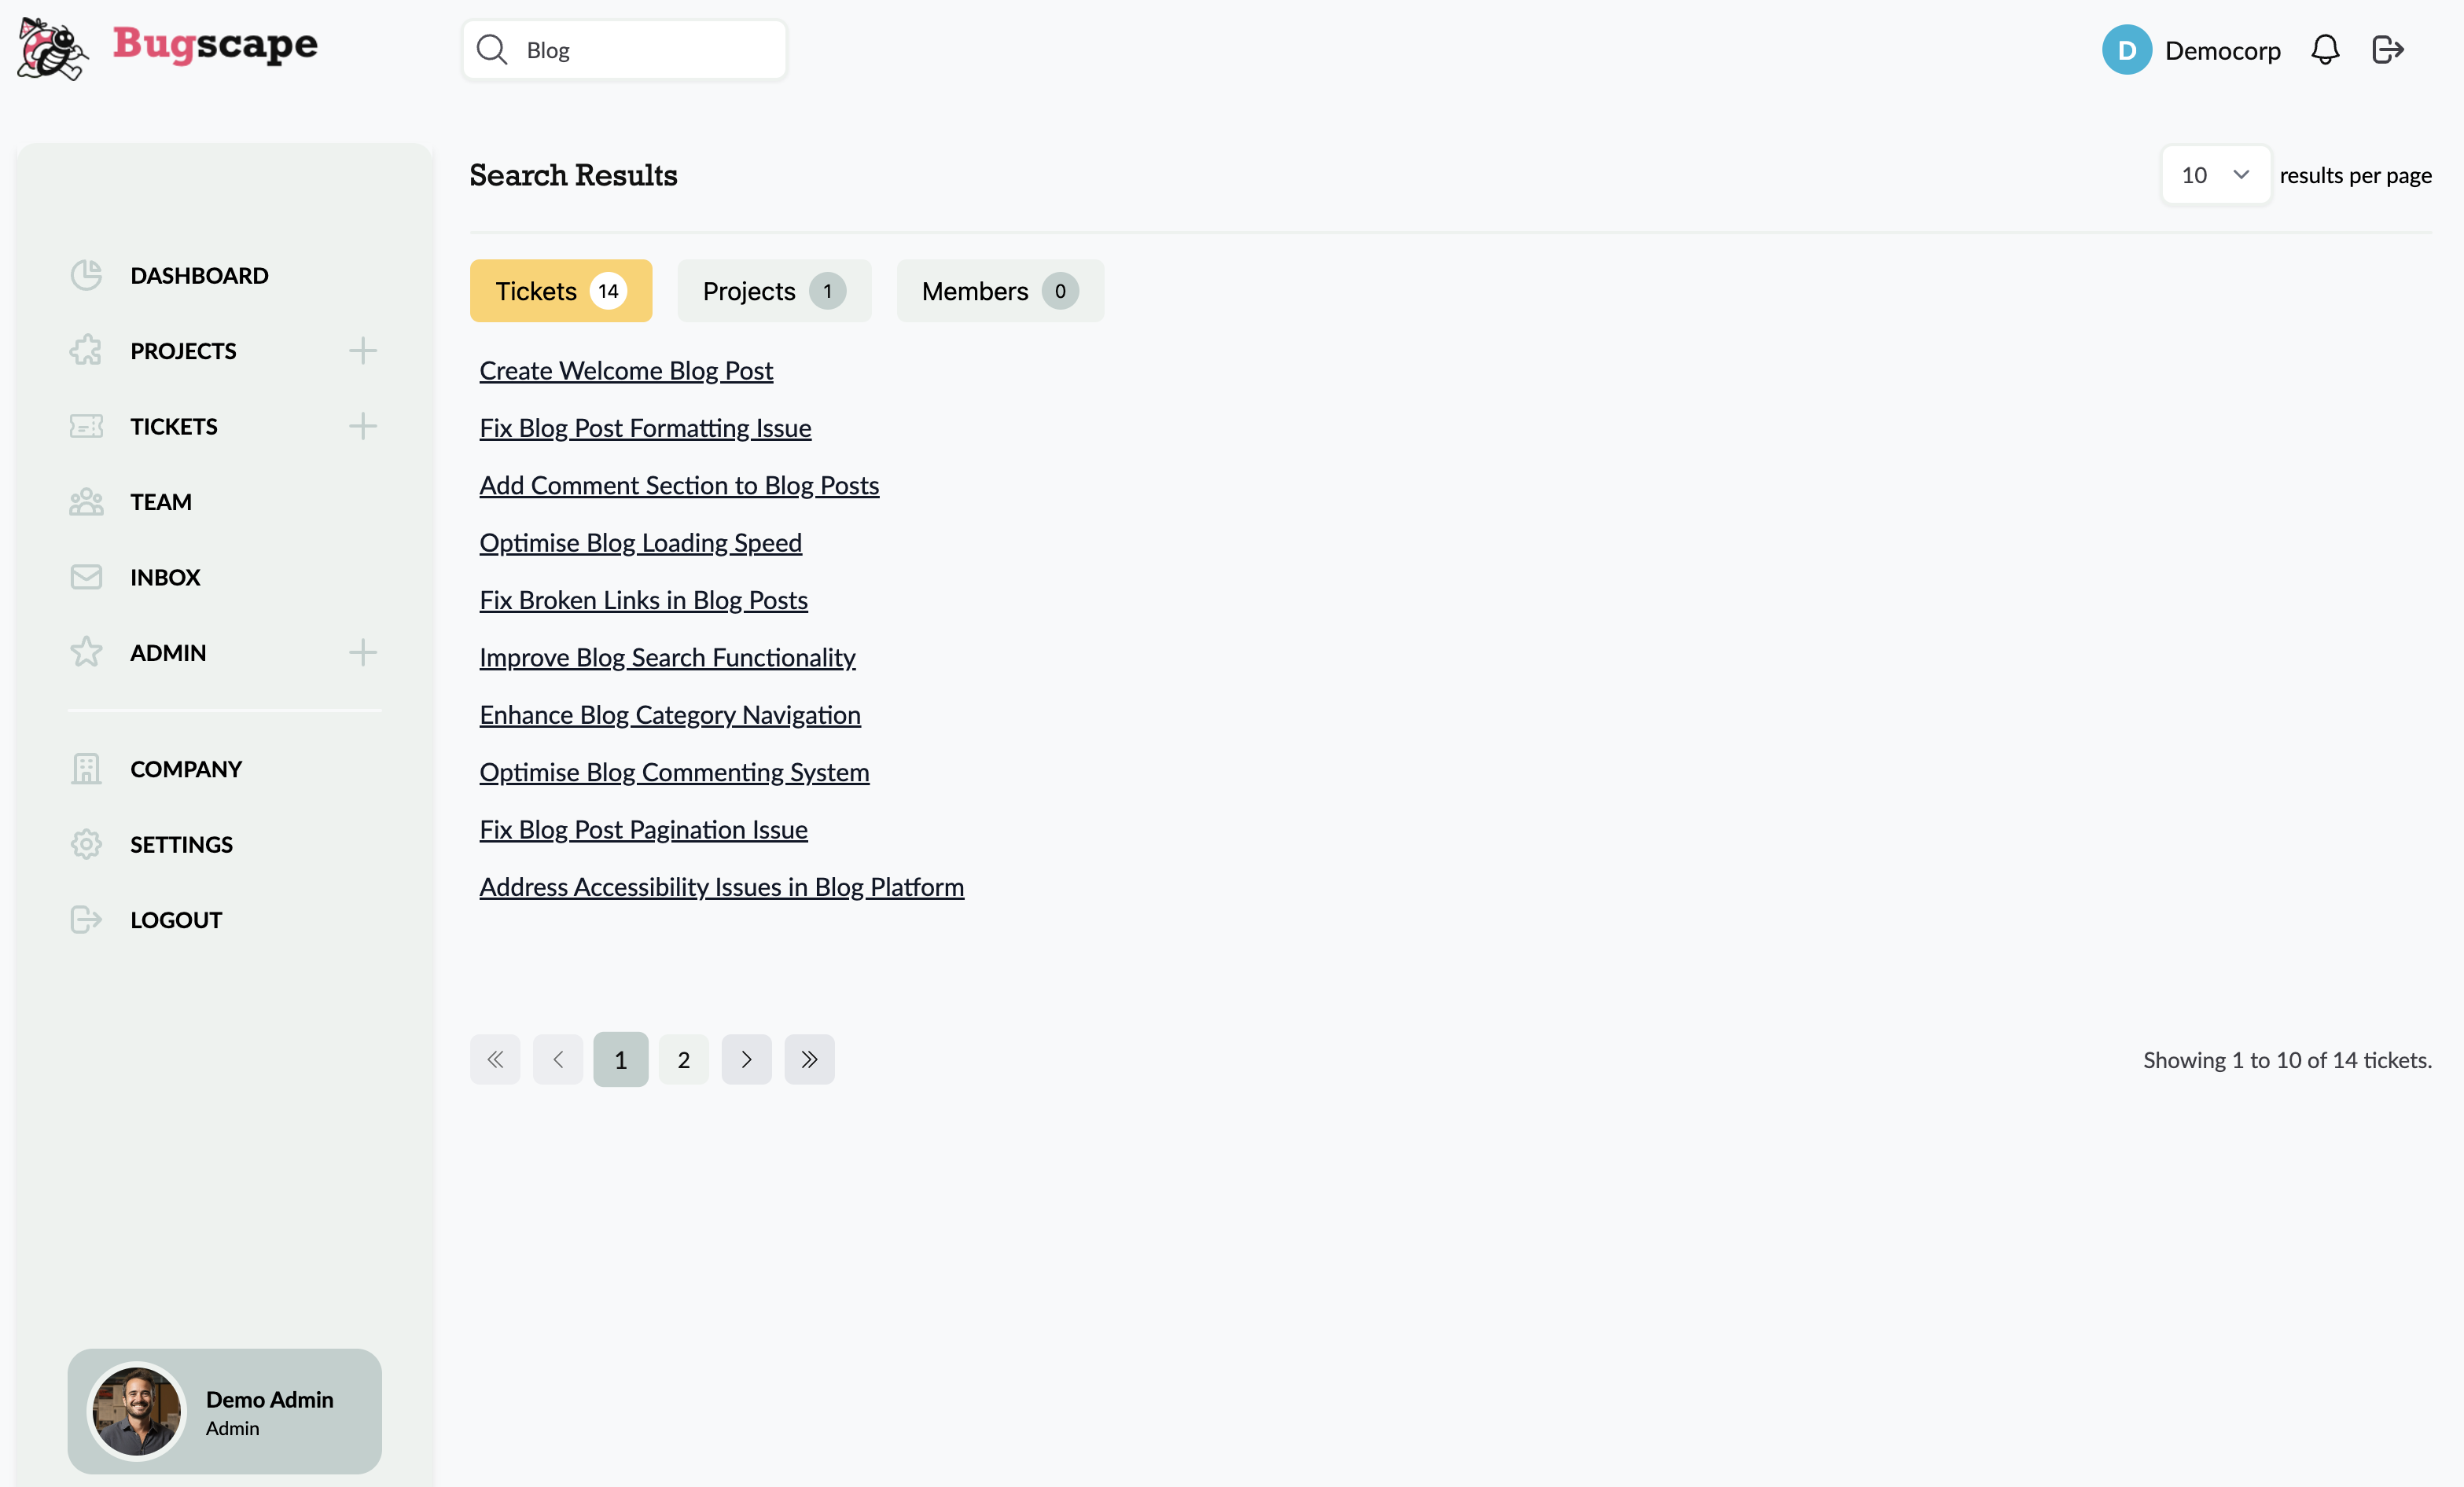The width and height of the screenshot is (2464, 1487).
Task: Go to page 2 of results
Action: tap(683, 1059)
